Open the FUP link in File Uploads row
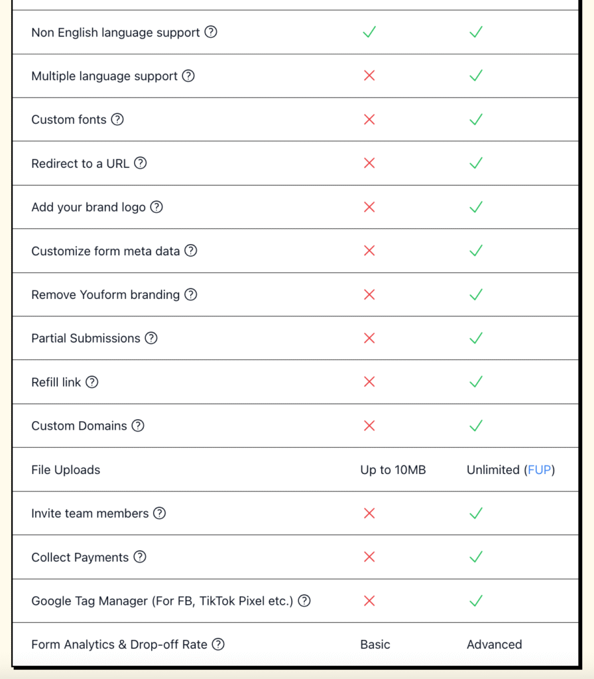The height and width of the screenshot is (679, 594). (x=540, y=469)
